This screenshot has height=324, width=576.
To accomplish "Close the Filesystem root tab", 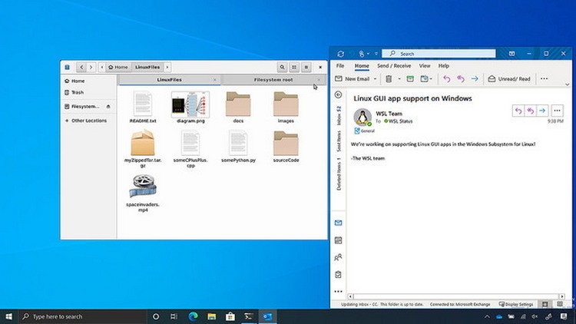I will tap(319, 80).
